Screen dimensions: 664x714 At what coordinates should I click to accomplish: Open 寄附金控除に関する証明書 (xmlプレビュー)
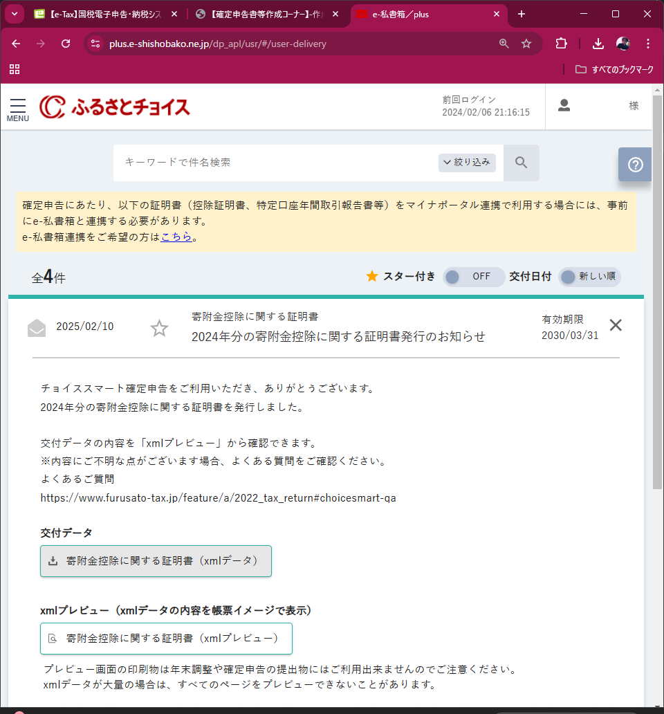166,639
